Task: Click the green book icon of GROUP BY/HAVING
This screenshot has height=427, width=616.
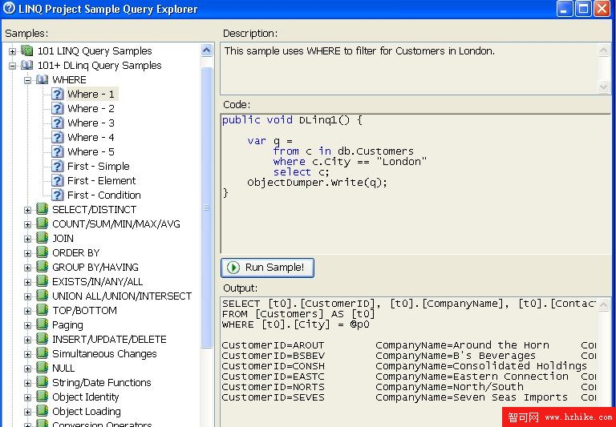Action: (x=42, y=267)
